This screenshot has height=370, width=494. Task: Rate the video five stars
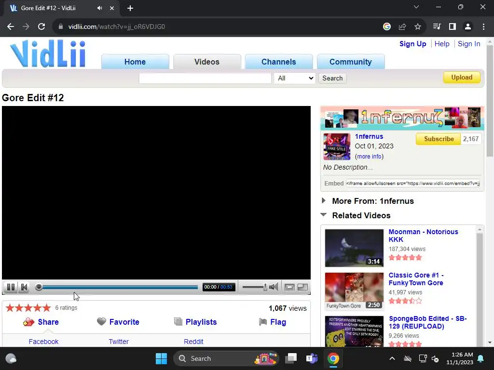pyautogui.click(x=47, y=308)
